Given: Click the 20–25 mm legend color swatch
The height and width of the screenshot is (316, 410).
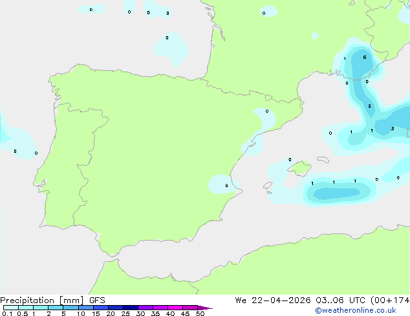Looking at the screenshot, I should (x=116, y=308).
